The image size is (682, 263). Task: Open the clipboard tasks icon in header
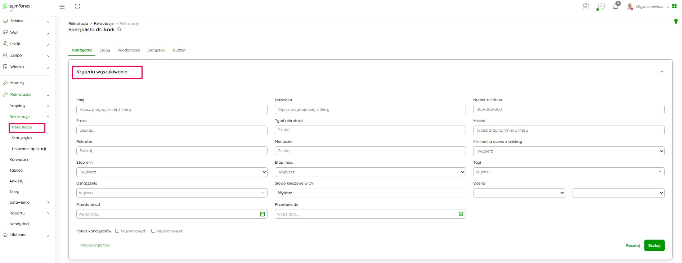point(586,6)
